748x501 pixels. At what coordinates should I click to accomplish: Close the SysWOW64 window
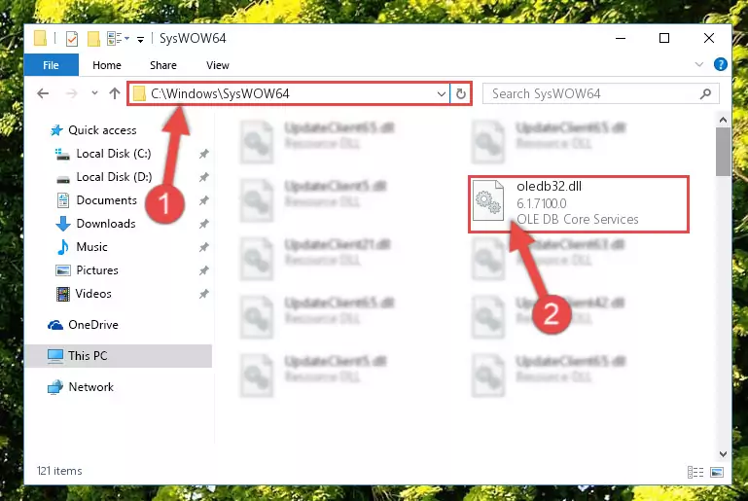coord(709,38)
